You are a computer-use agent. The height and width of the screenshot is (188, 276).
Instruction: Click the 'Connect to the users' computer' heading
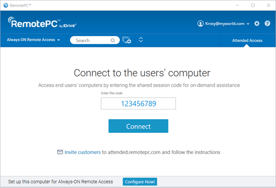click(142, 73)
